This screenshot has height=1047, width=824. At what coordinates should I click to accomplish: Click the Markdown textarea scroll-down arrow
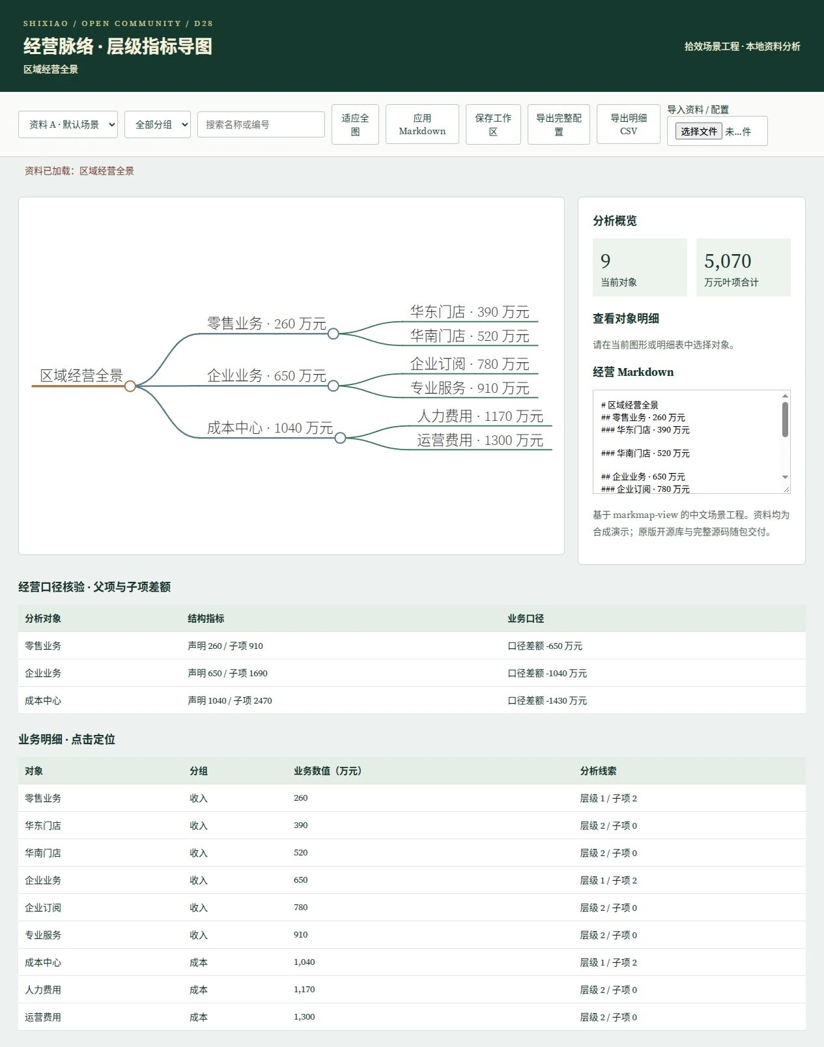tap(785, 477)
